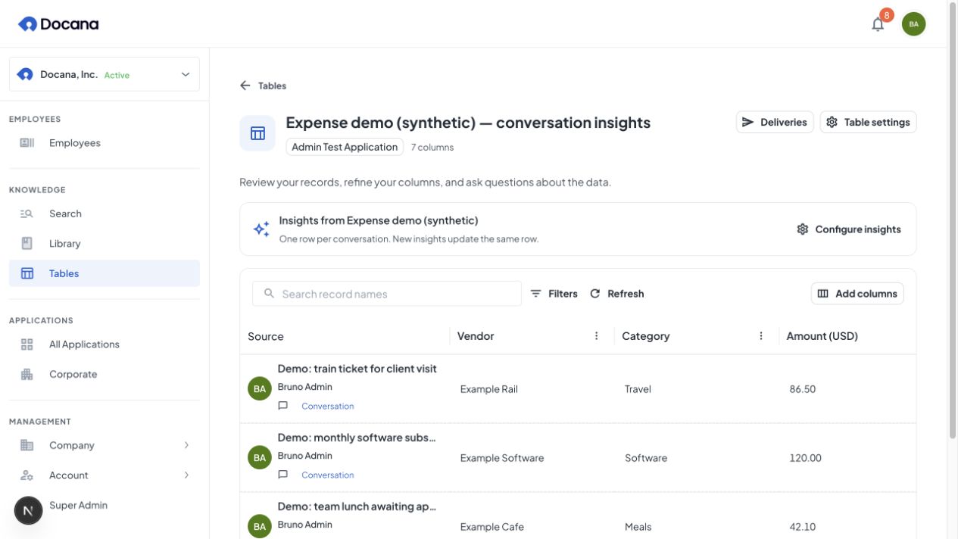Open the Category column options menu
Viewport: 958px width, 539px height.
761,336
